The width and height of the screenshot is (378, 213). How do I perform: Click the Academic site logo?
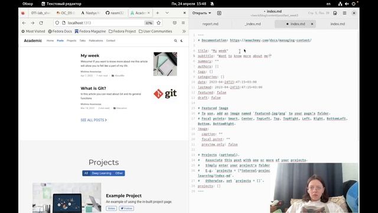[33, 41]
